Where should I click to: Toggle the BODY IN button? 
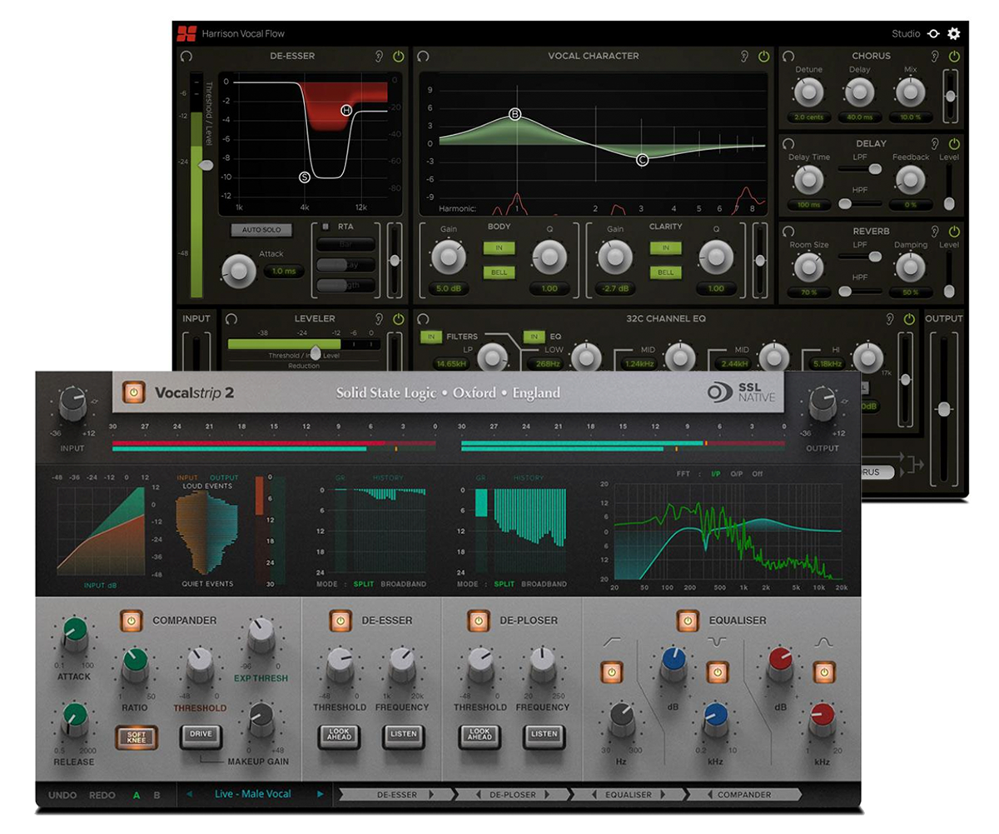click(x=499, y=247)
